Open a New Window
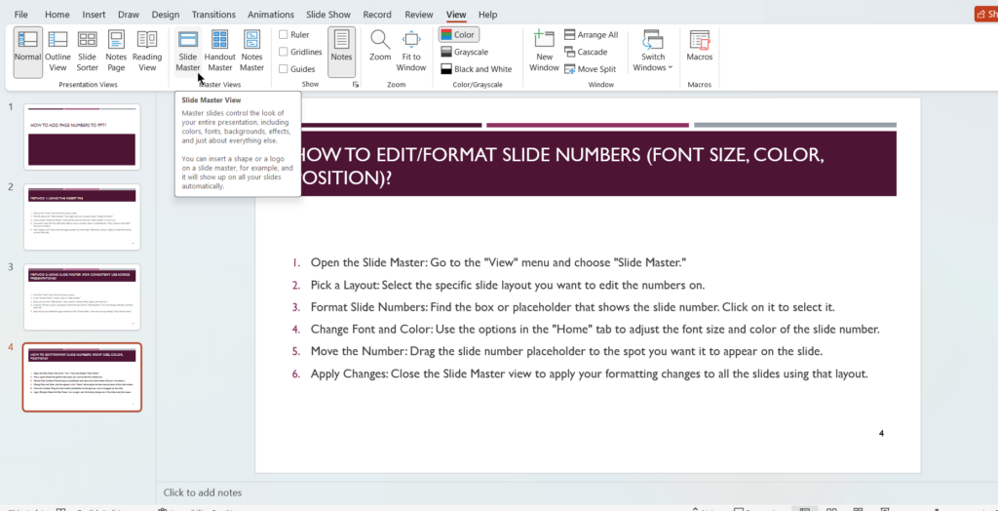Image resolution: width=998 pixels, height=511 pixels. [x=544, y=51]
